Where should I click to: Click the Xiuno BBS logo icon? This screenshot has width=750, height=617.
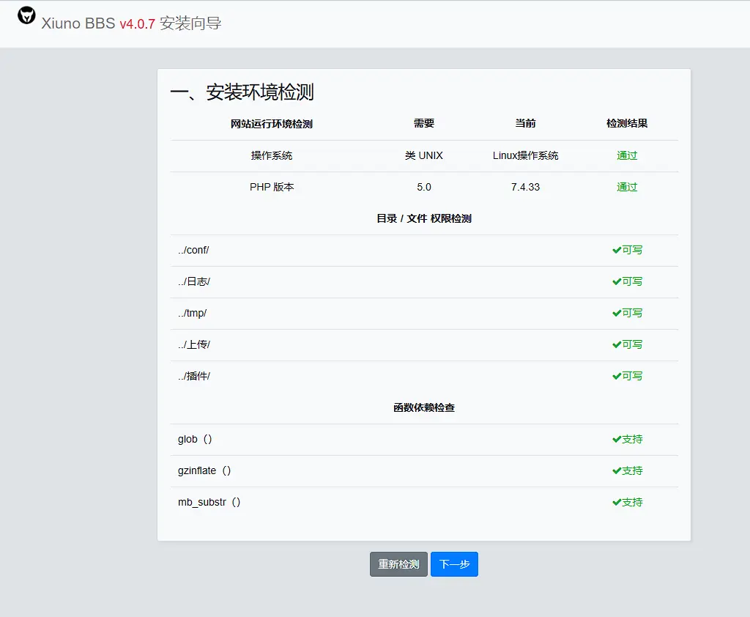click(x=26, y=15)
